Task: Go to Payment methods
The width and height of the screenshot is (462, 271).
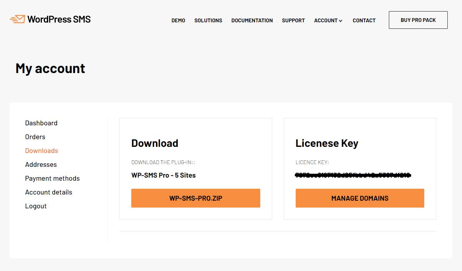Action: (x=52, y=178)
